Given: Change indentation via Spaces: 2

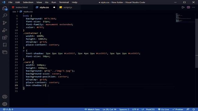Looking at the screenshot, I should click(124, 109).
